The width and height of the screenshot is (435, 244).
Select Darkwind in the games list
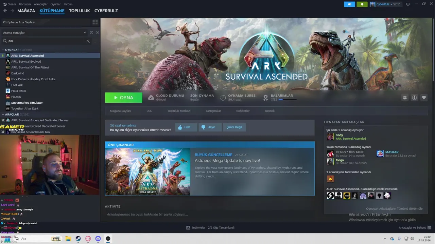click(18, 73)
